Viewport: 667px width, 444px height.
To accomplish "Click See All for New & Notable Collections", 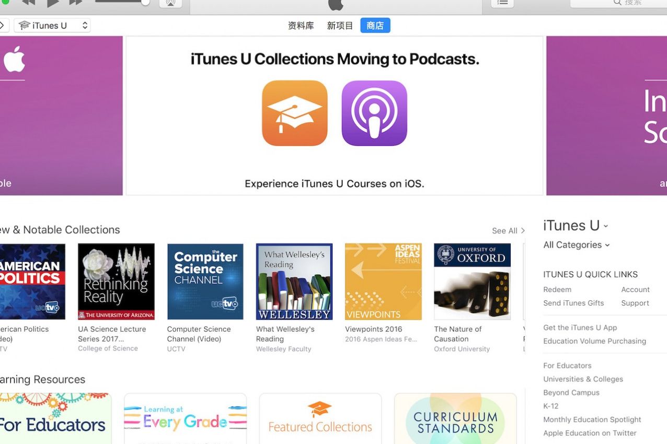I will (508, 231).
